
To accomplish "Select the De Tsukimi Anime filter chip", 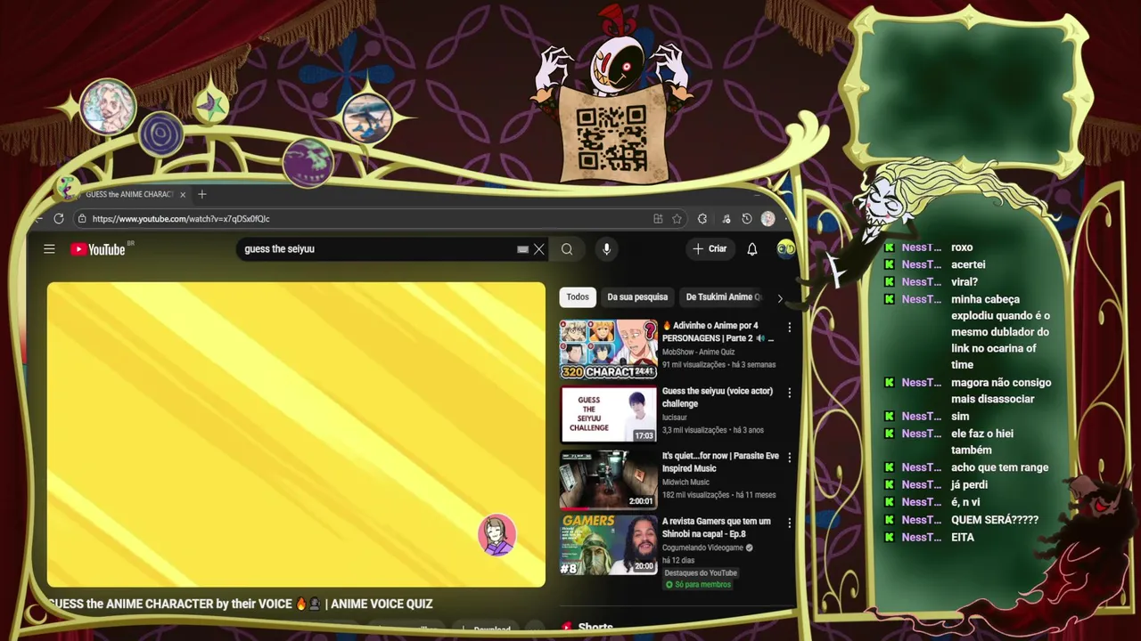I will [x=724, y=297].
